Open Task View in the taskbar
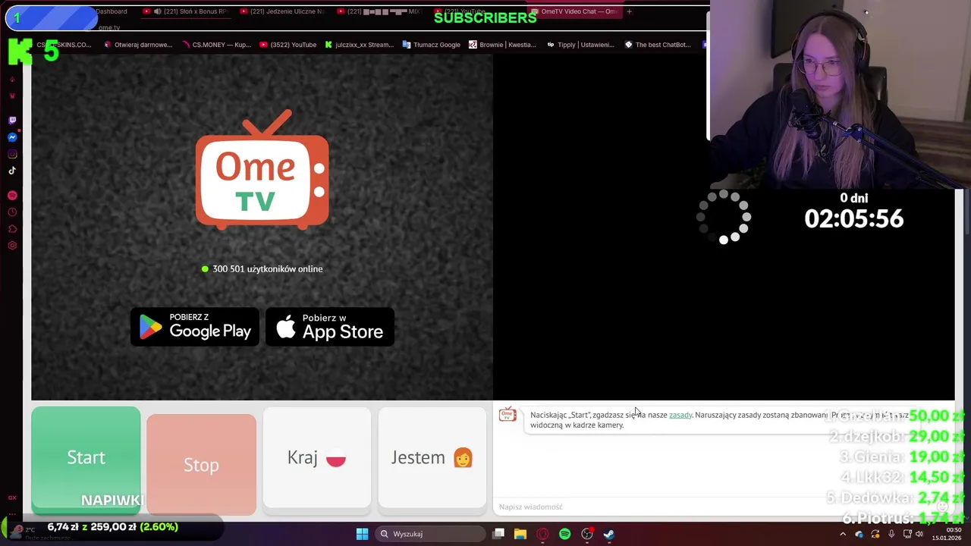The width and height of the screenshot is (971, 546). pyautogui.click(x=498, y=534)
